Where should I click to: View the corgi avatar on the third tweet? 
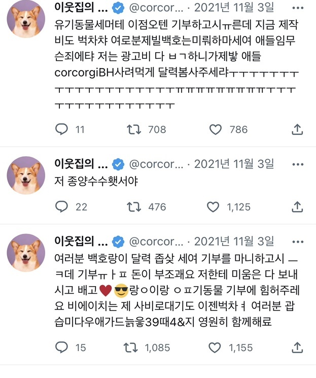tap(26, 253)
